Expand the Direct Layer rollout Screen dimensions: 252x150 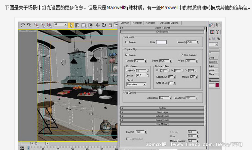(162, 112)
